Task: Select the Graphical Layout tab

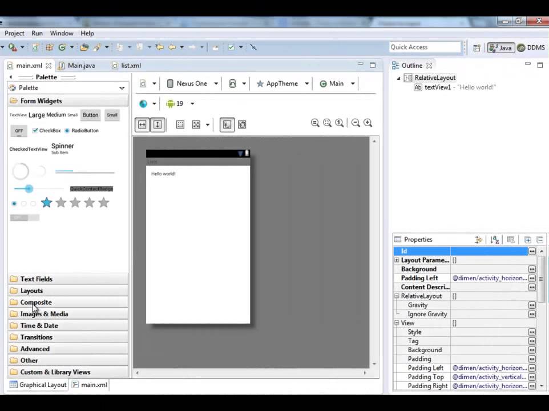Action: [x=38, y=385]
